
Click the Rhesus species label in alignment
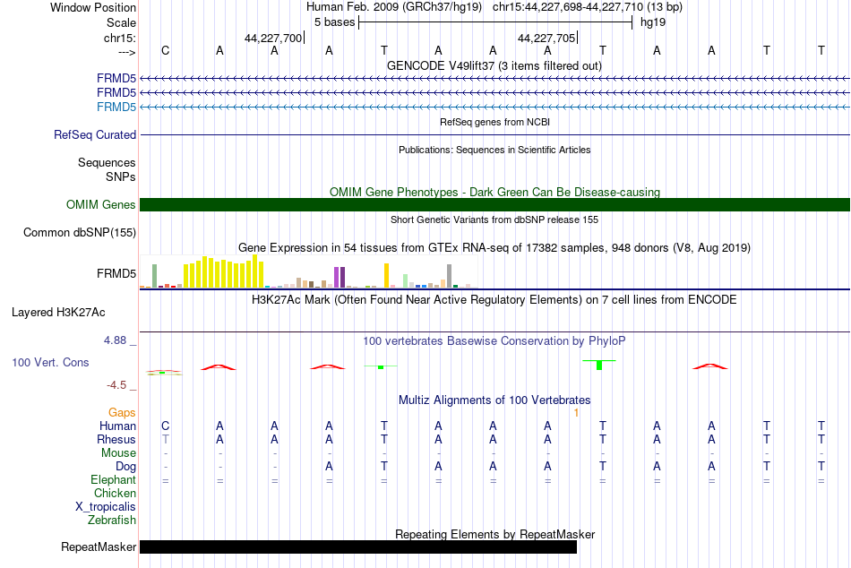(x=116, y=439)
